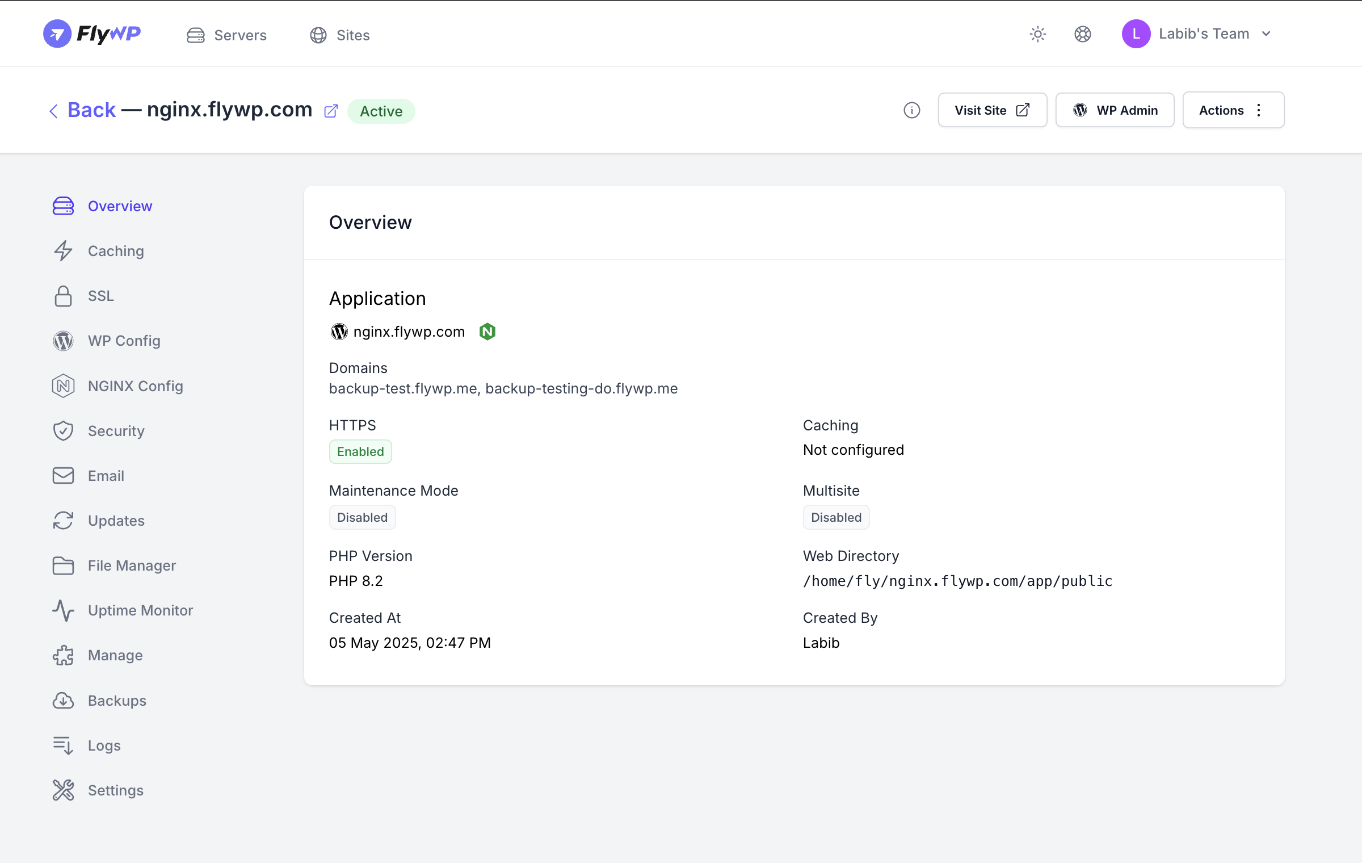Image resolution: width=1362 pixels, height=863 pixels.
Task: Click the FlyWP logo
Action: pyautogui.click(x=92, y=33)
